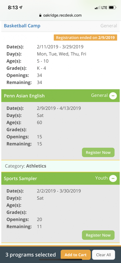121x263 pixels.
Task: Open the Basketball Camp program link
Action: tap(22, 26)
